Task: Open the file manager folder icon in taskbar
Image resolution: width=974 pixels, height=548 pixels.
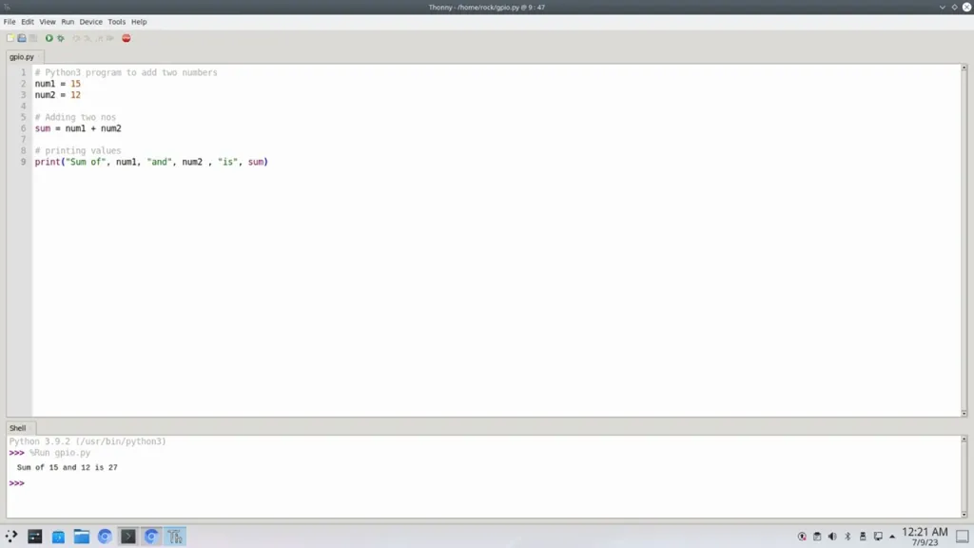Action: 82,537
